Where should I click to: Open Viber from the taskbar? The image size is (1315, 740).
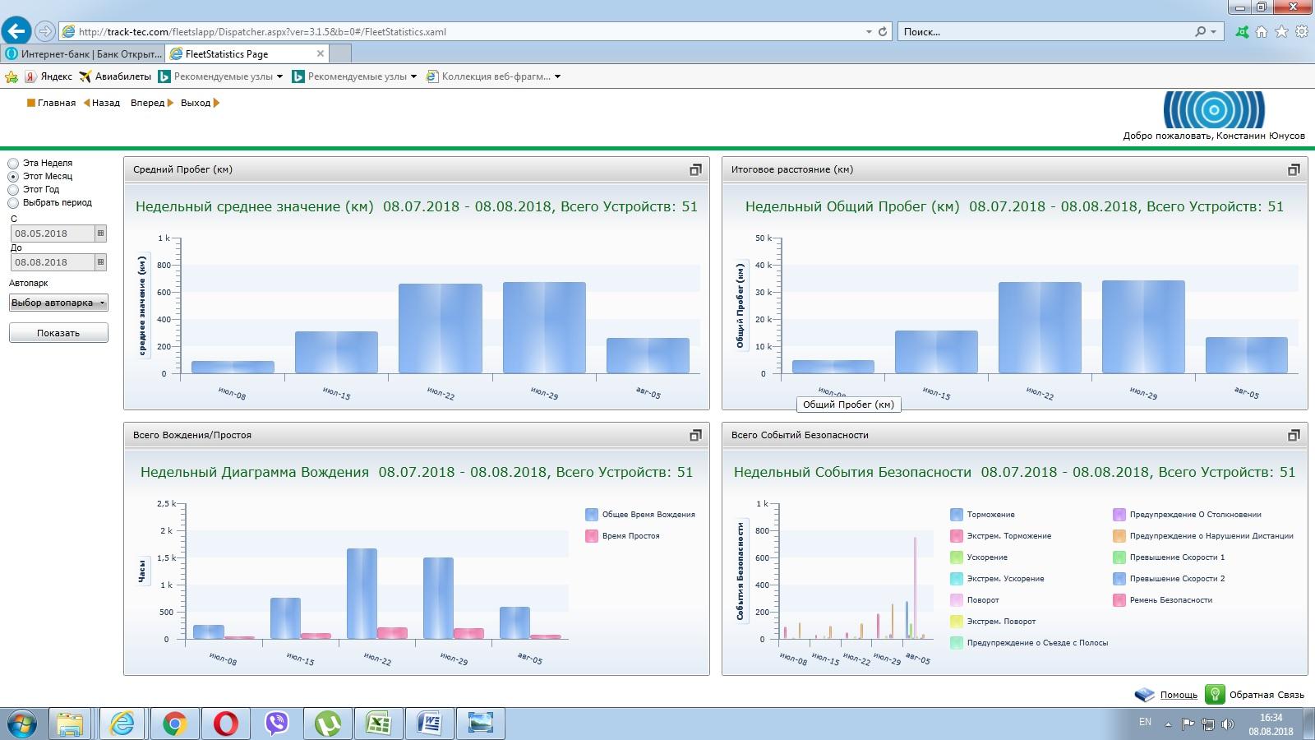tap(278, 724)
